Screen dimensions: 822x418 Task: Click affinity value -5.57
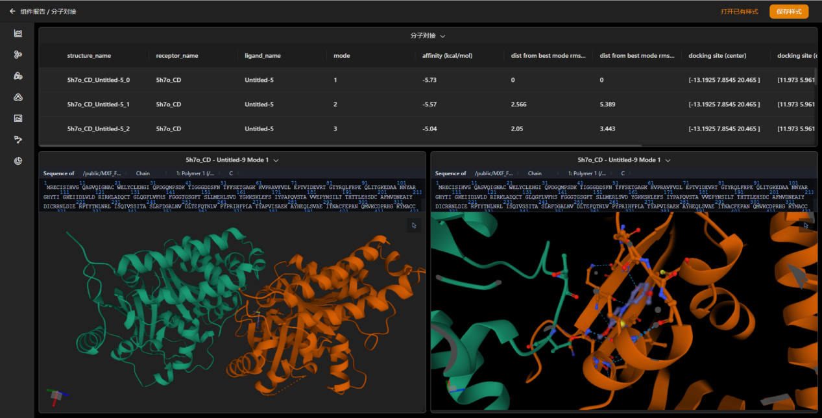(x=429, y=104)
